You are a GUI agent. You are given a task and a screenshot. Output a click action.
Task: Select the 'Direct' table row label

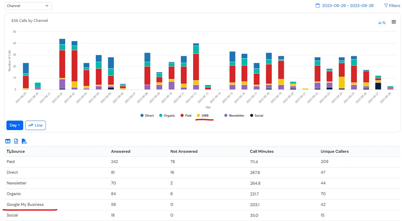click(x=12, y=172)
